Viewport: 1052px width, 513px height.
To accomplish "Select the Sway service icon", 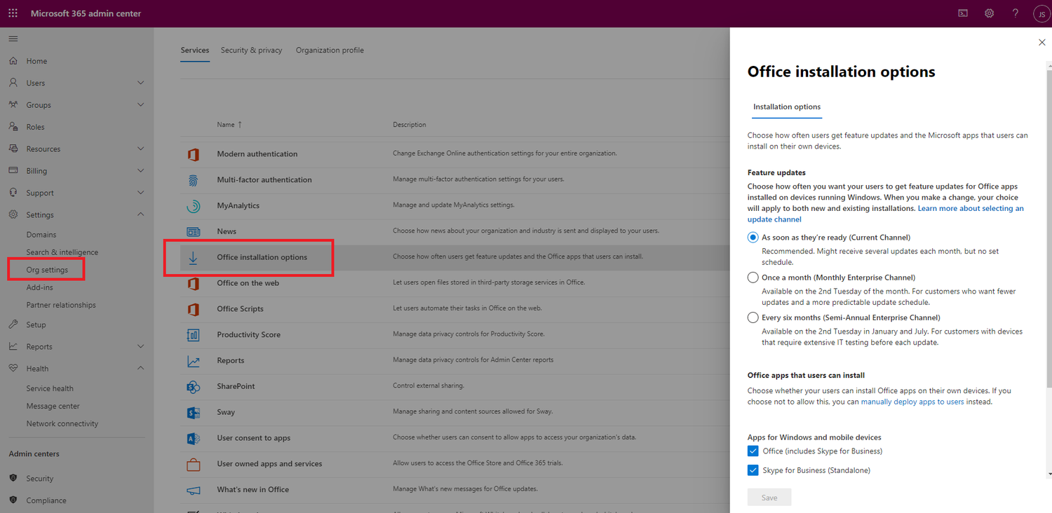I will (x=194, y=412).
